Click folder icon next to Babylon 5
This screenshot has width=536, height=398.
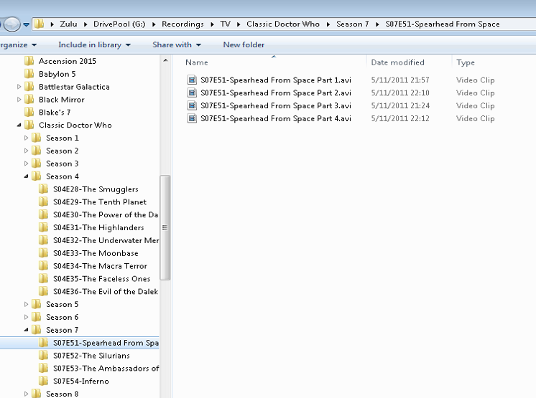29,74
